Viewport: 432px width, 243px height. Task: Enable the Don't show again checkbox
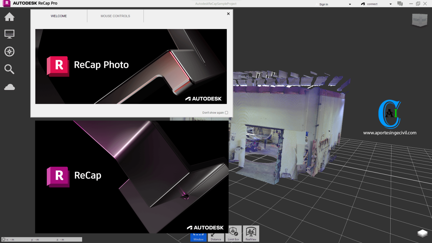point(226,112)
